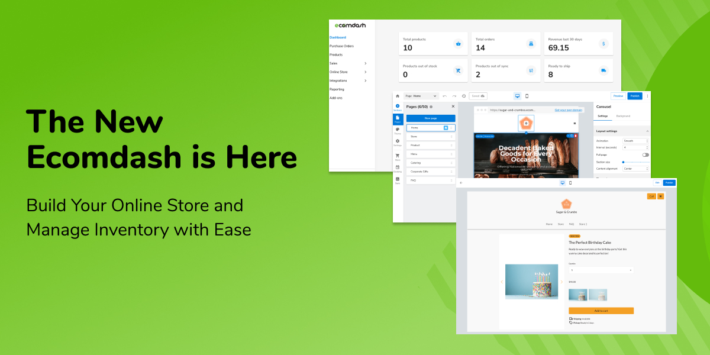
Task: Open Sections panel in the site editor
Action: 398,106
